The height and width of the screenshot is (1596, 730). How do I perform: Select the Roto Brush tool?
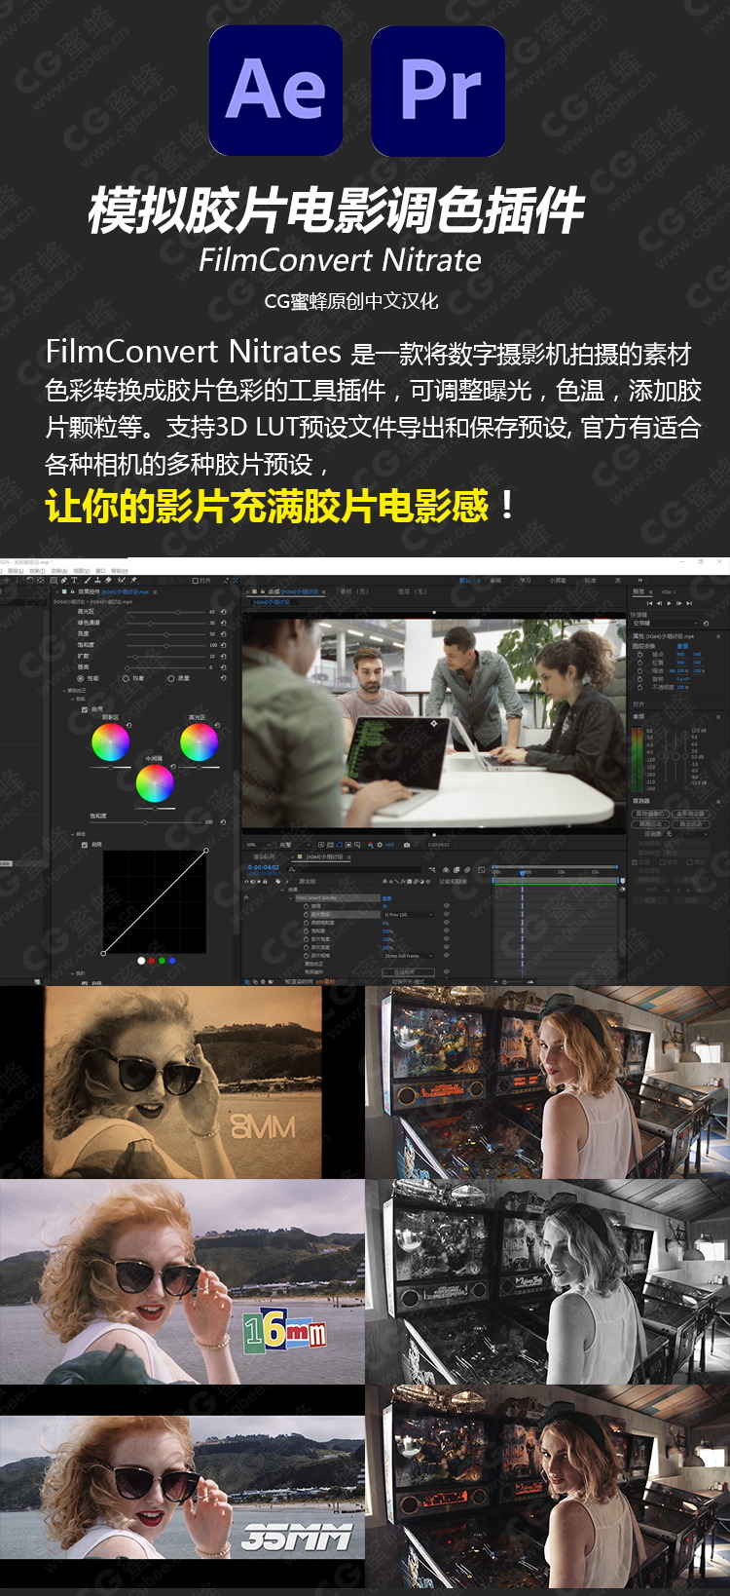point(121,580)
